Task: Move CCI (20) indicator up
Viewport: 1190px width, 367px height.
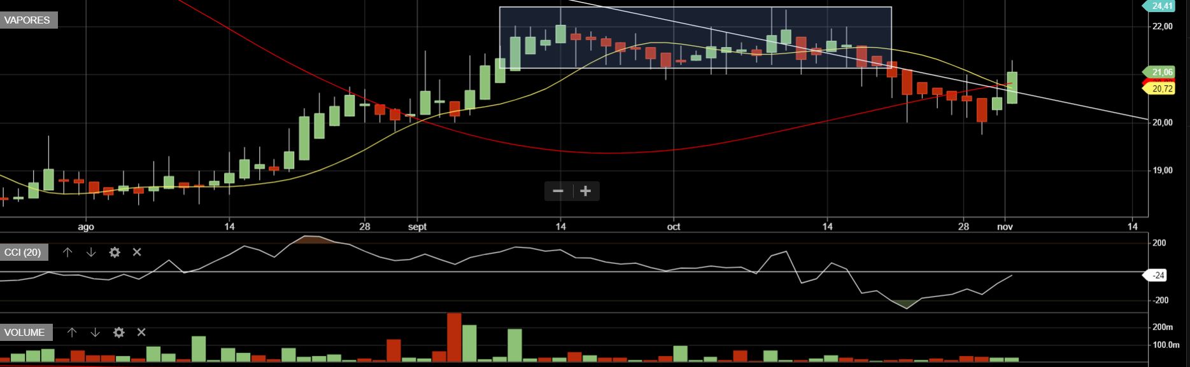Action: coord(67,253)
